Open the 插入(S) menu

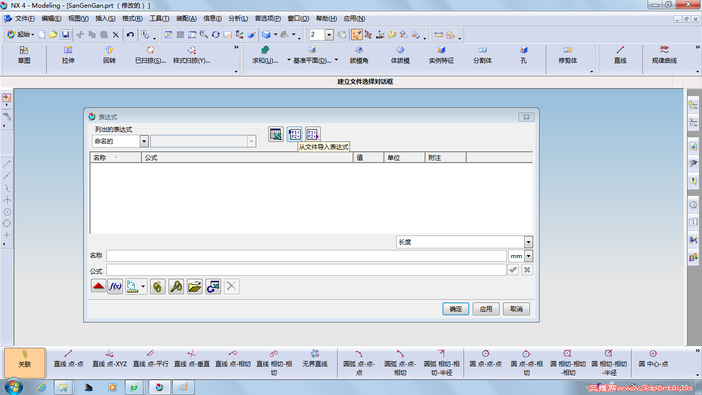[x=105, y=19]
